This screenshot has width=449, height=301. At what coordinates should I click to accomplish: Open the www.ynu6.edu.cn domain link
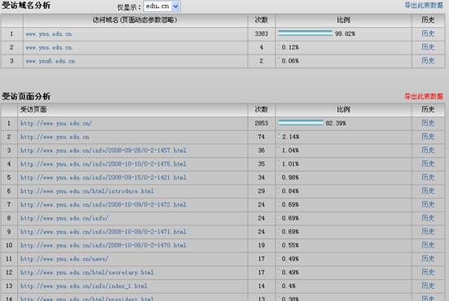tap(51, 61)
